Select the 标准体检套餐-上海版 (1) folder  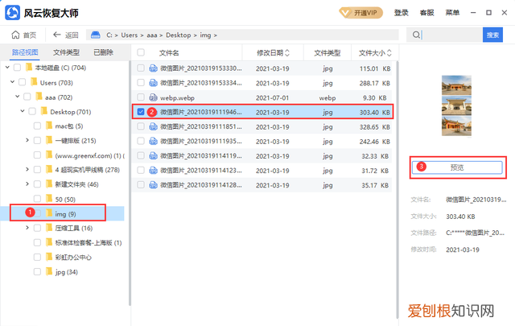coord(88,242)
